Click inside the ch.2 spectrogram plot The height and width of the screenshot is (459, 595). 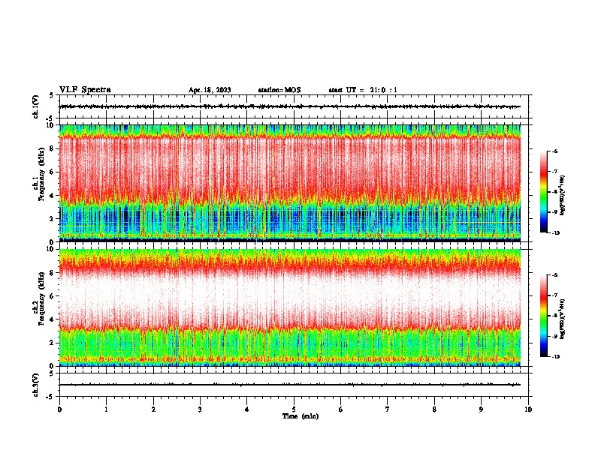pyautogui.click(x=290, y=307)
